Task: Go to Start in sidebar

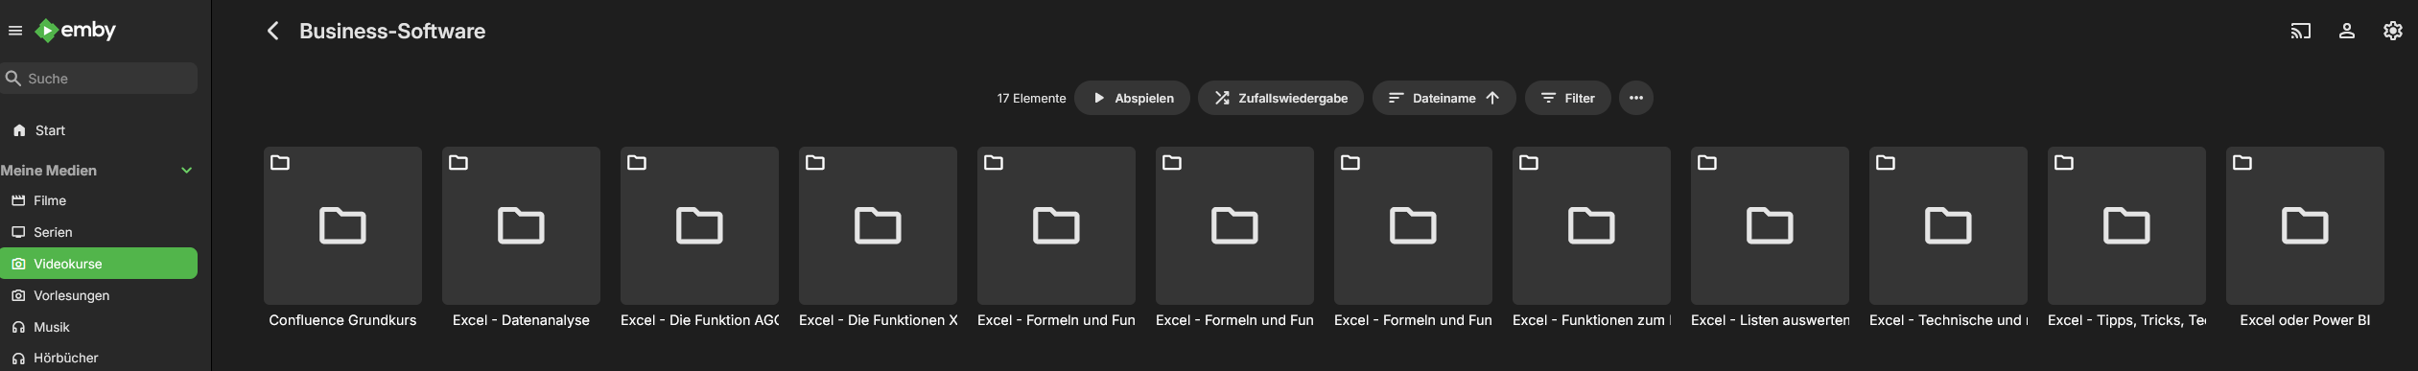Action: point(100,130)
